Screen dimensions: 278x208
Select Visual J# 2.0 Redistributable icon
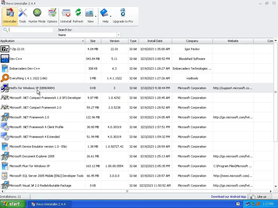(5, 185)
